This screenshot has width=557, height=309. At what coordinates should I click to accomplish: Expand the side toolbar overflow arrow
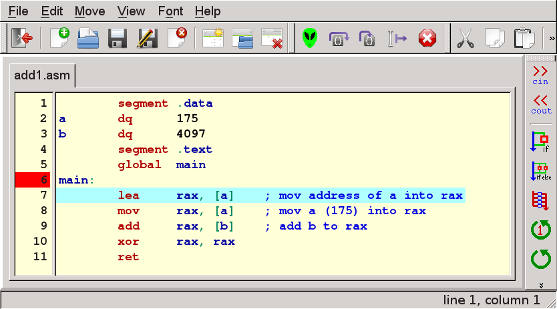click(x=541, y=285)
